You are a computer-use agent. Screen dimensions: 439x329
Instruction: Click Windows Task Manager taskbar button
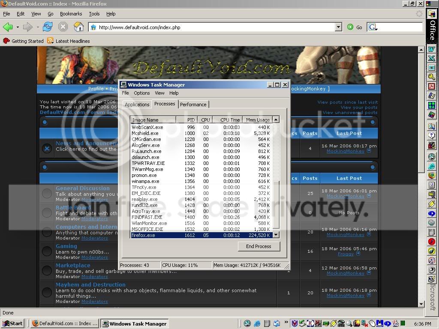point(135,324)
